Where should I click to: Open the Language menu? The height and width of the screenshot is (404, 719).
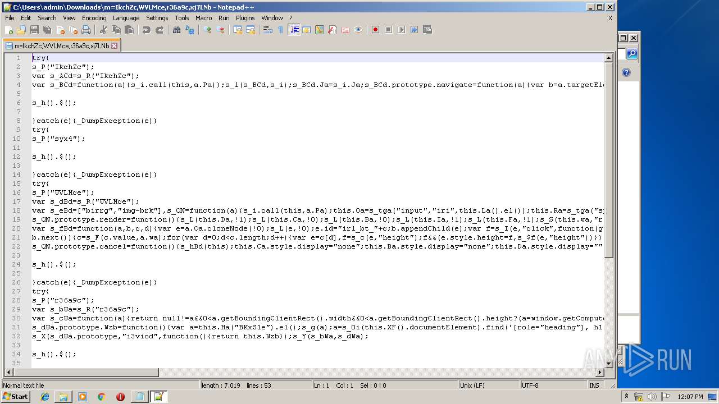[x=126, y=18]
